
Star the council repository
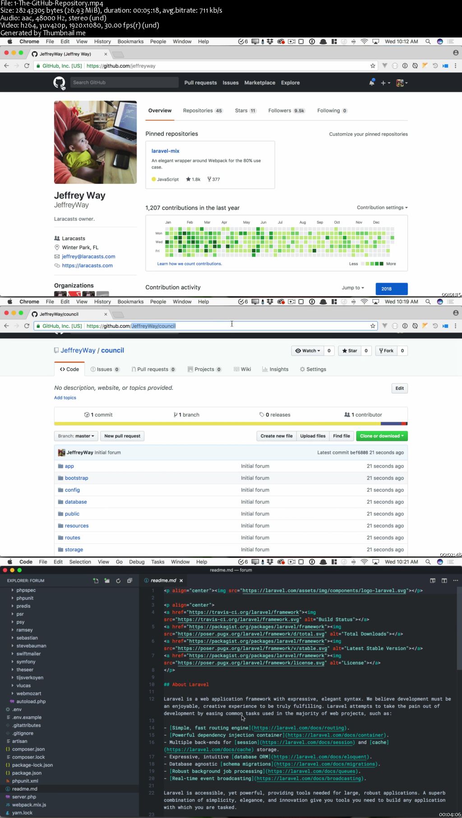pos(349,351)
